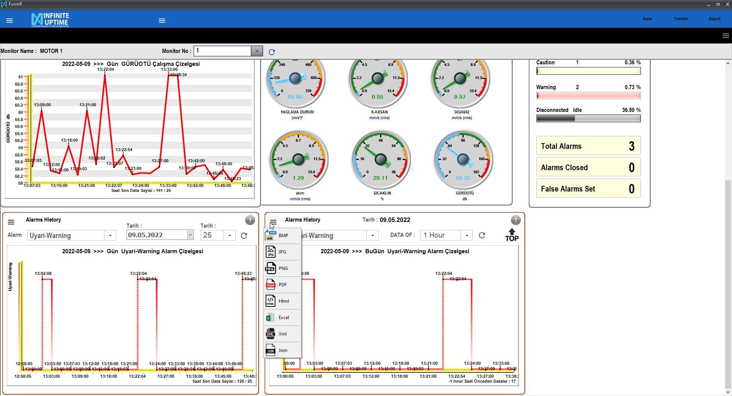This screenshot has height=396, width=732.
Task: Select the 34324242 gauge
Action: click(x=460, y=79)
